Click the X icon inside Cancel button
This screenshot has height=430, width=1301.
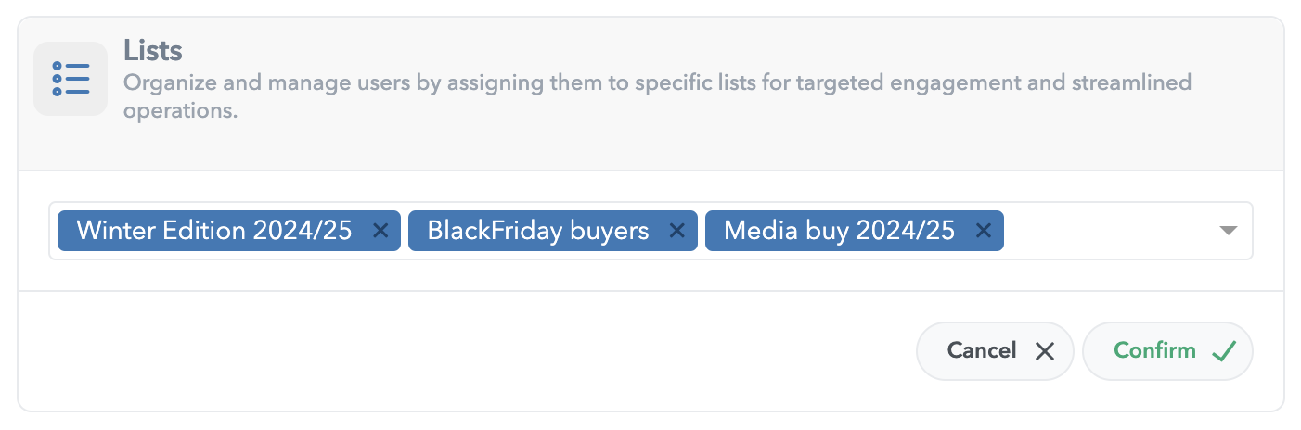[x=1045, y=351]
